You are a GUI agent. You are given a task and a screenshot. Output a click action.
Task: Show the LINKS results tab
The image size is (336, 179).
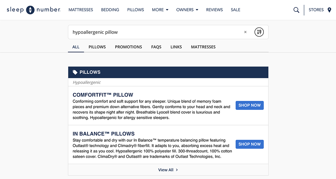(x=176, y=47)
